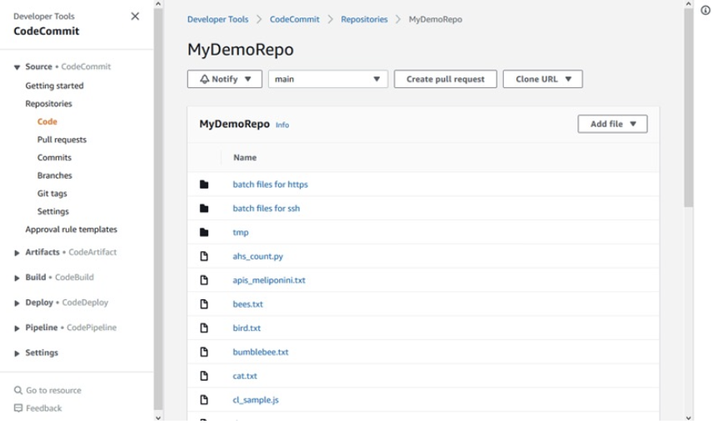Expand the Build section

click(17, 278)
